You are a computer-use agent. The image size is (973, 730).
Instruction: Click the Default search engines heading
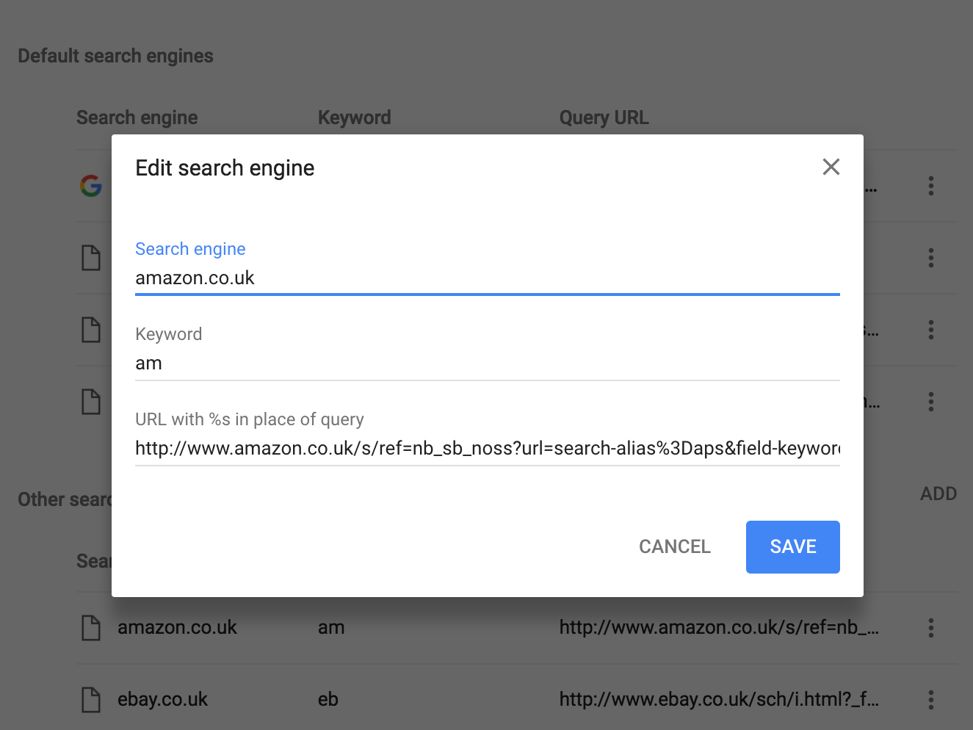coord(115,57)
